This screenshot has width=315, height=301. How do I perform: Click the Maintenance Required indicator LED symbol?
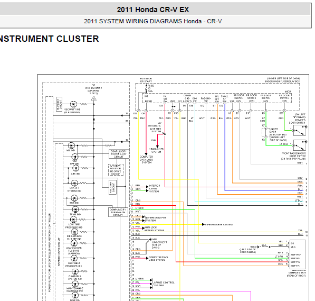[75, 284]
